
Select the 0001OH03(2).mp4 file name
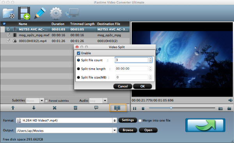(x=33, y=41)
